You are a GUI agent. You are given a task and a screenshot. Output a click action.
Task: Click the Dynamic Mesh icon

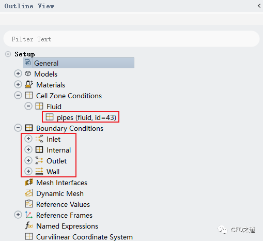pyautogui.click(x=29, y=193)
